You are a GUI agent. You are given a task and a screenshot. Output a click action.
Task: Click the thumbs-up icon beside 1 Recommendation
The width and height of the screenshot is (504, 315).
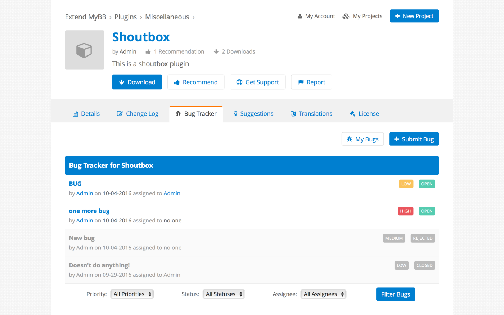tap(148, 52)
